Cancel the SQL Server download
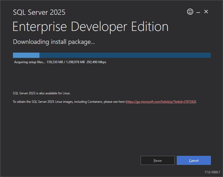 [x=194, y=160]
